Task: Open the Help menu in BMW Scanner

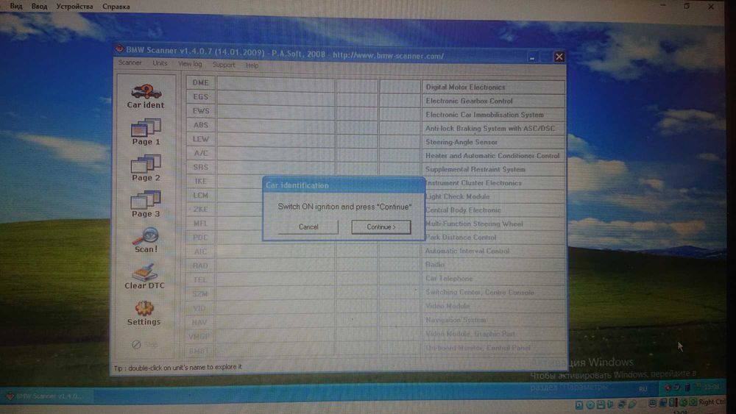Action: tap(252, 65)
